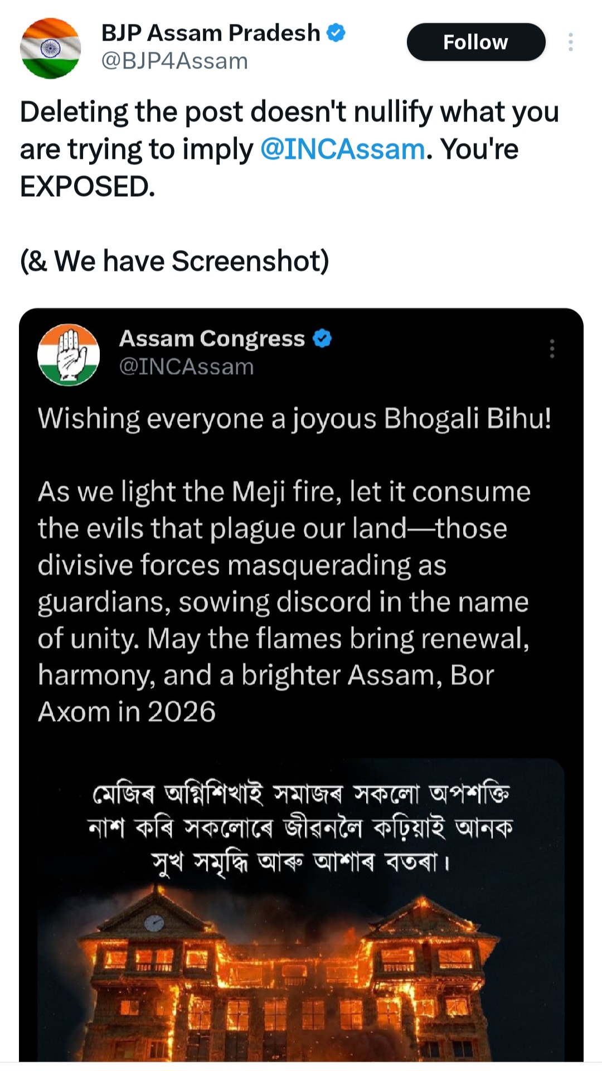Image resolution: width=602 pixels, height=1071 pixels.
Task: Open the Assam Congress display name
Action: pyautogui.click(x=212, y=339)
